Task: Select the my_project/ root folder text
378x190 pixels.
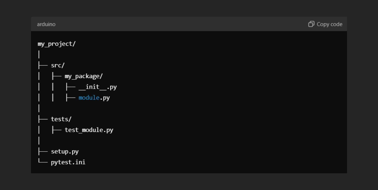Action: (x=57, y=44)
